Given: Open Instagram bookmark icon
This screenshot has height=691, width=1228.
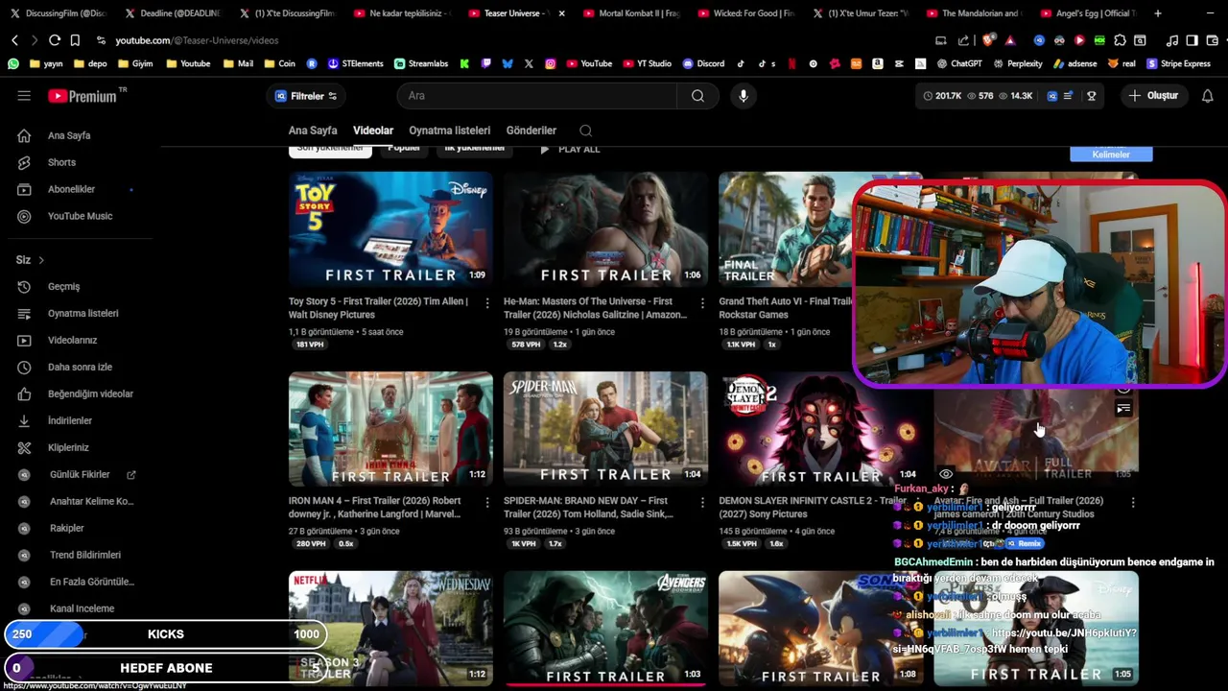Looking at the screenshot, I should coord(550,63).
